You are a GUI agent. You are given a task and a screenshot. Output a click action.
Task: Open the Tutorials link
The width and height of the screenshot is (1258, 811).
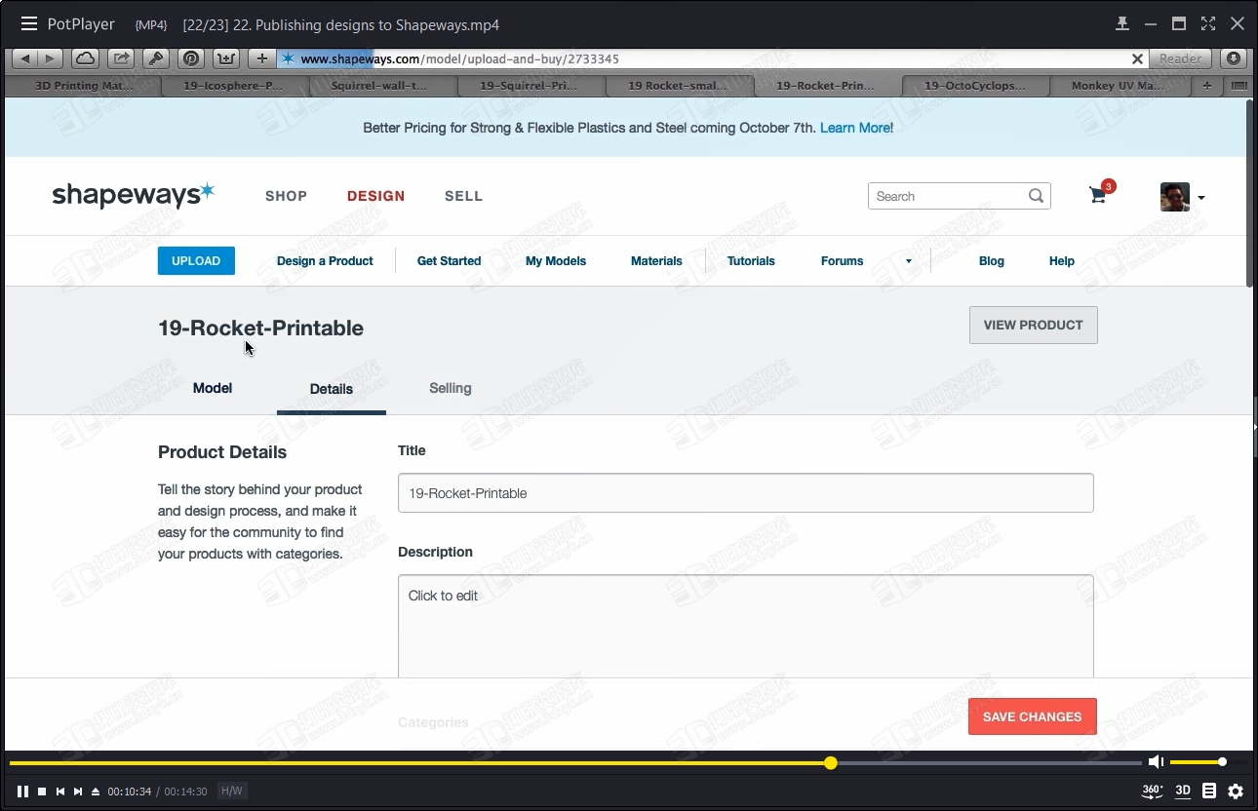click(751, 260)
